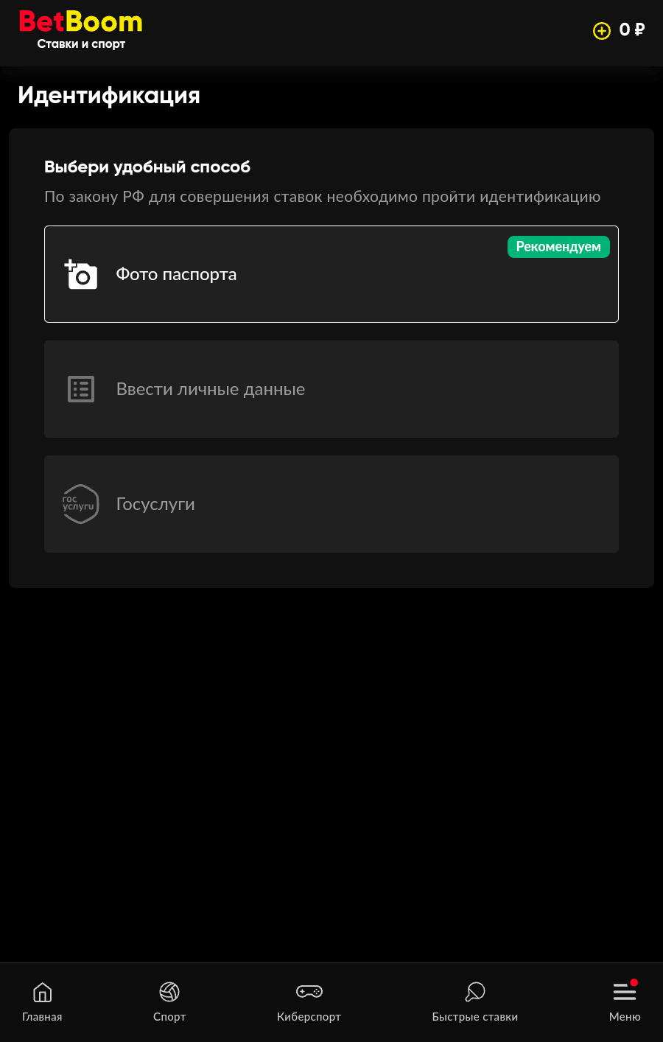Choose Ввести личные данные option
Screen dimensions: 663x1042
[331, 389]
